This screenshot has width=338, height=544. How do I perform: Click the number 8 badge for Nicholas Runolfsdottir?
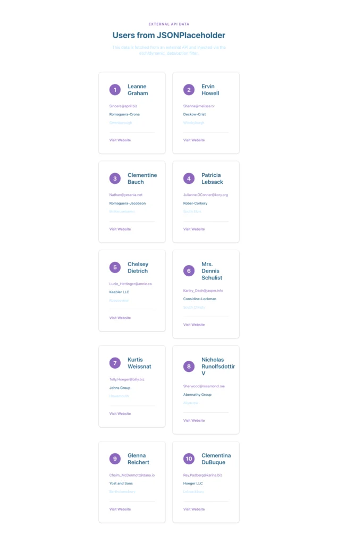click(189, 367)
